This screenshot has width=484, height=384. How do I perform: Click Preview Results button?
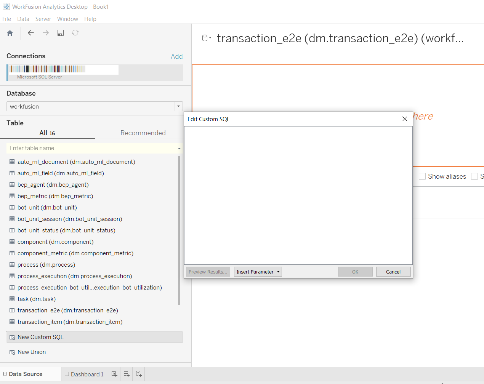[x=208, y=272]
